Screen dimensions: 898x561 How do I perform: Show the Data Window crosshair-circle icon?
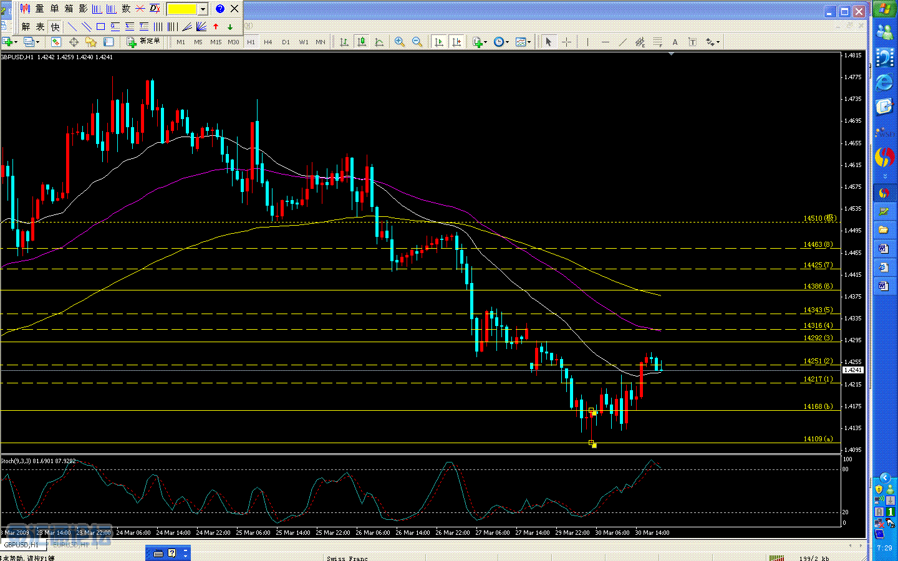[74, 42]
